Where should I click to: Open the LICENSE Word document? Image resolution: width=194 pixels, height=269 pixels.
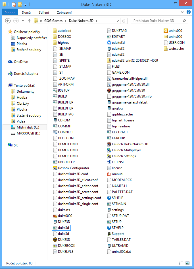pos(116,162)
